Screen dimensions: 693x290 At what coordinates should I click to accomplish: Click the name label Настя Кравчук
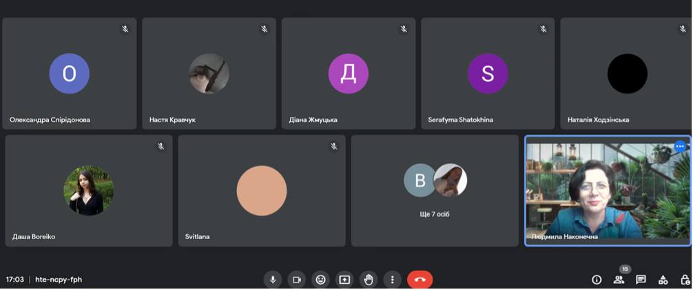pyautogui.click(x=172, y=120)
